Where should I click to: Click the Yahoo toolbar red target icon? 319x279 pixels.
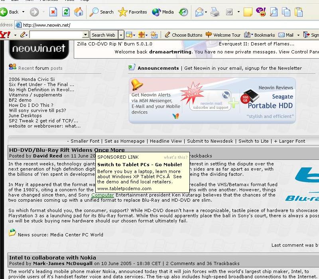coord(142,35)
